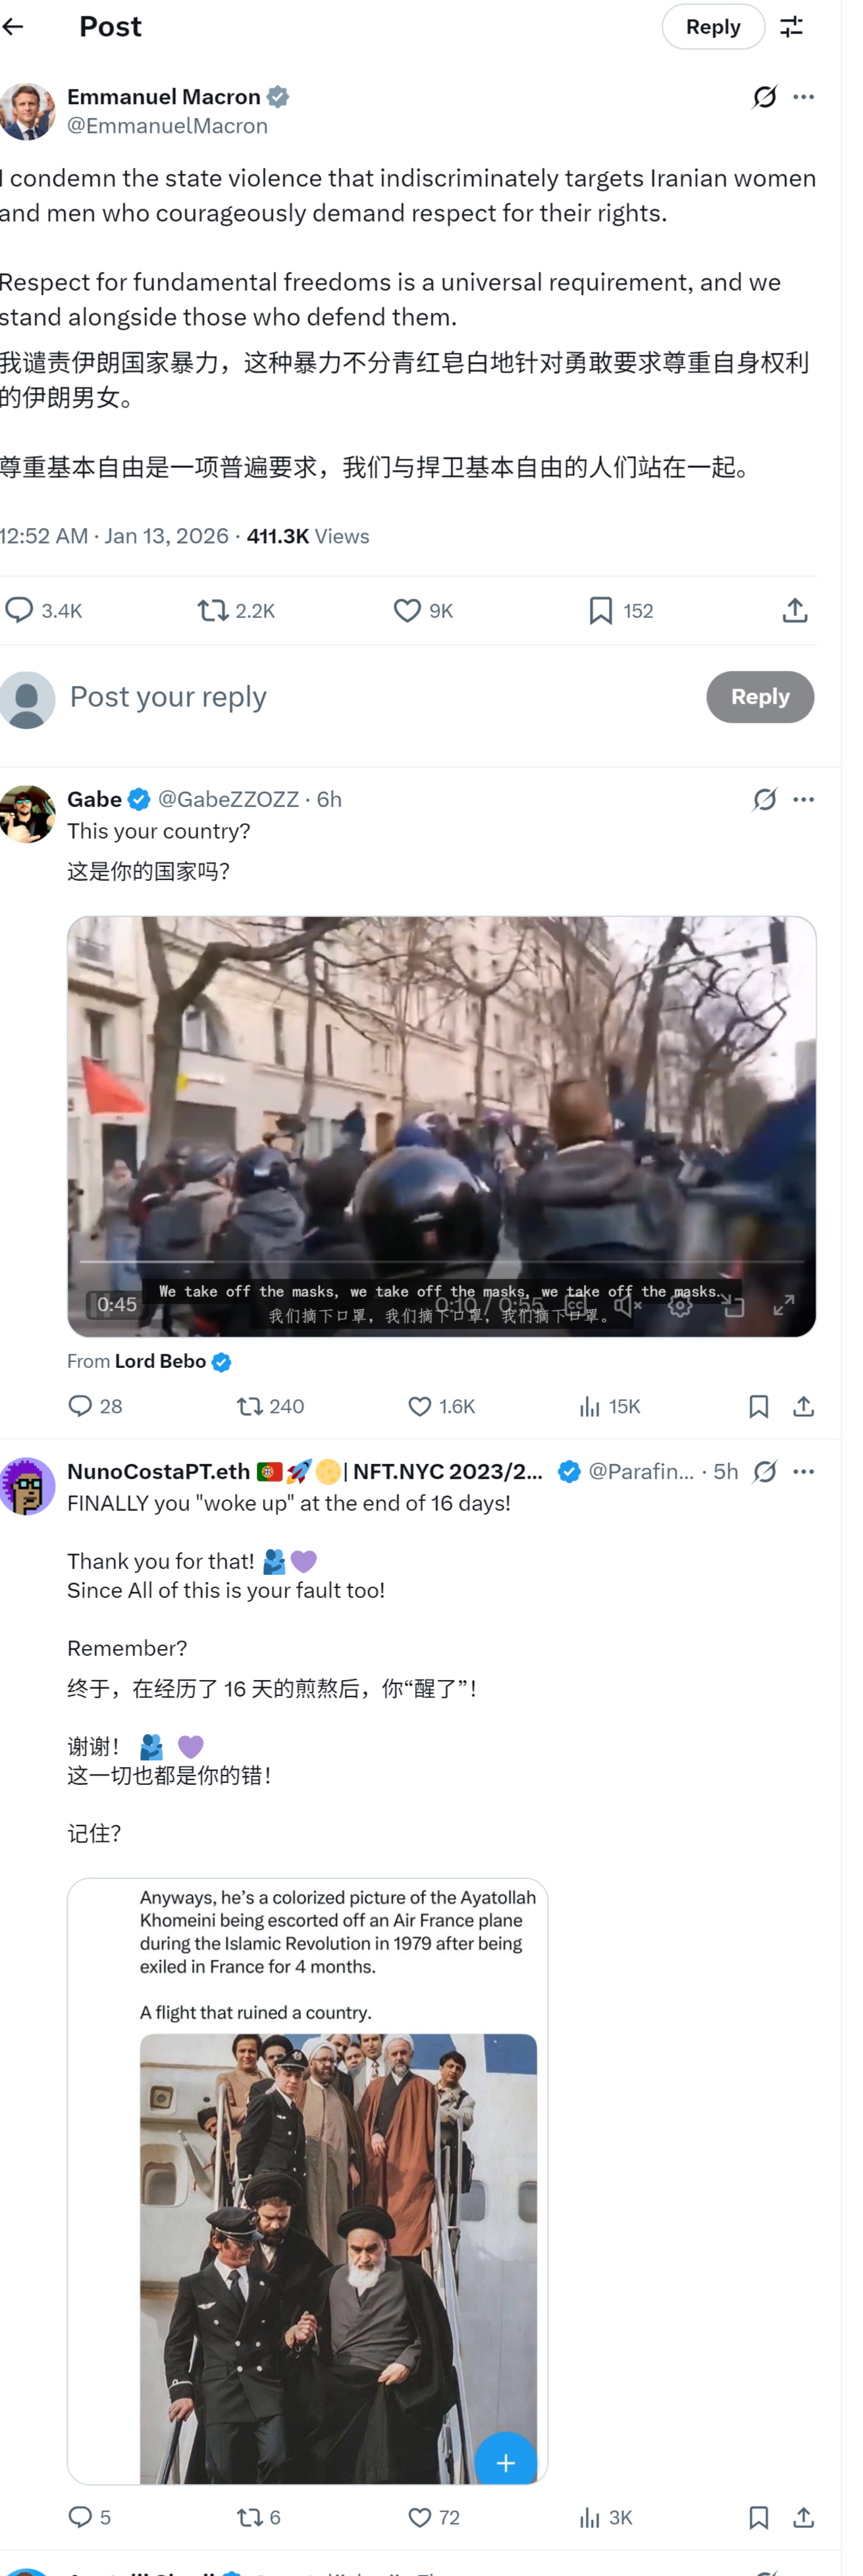Screen dimensions: 863x2576
Task: Click the gray Reply button beside reply field
Action: (x=760, y=696)
